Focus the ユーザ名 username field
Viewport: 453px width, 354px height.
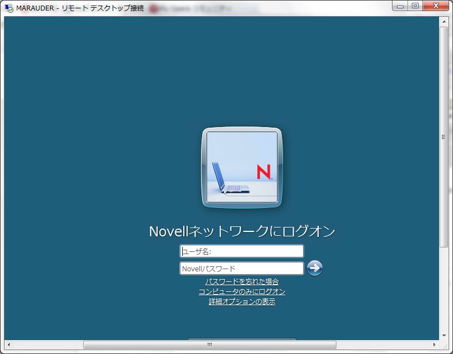(x=241, y=251)
